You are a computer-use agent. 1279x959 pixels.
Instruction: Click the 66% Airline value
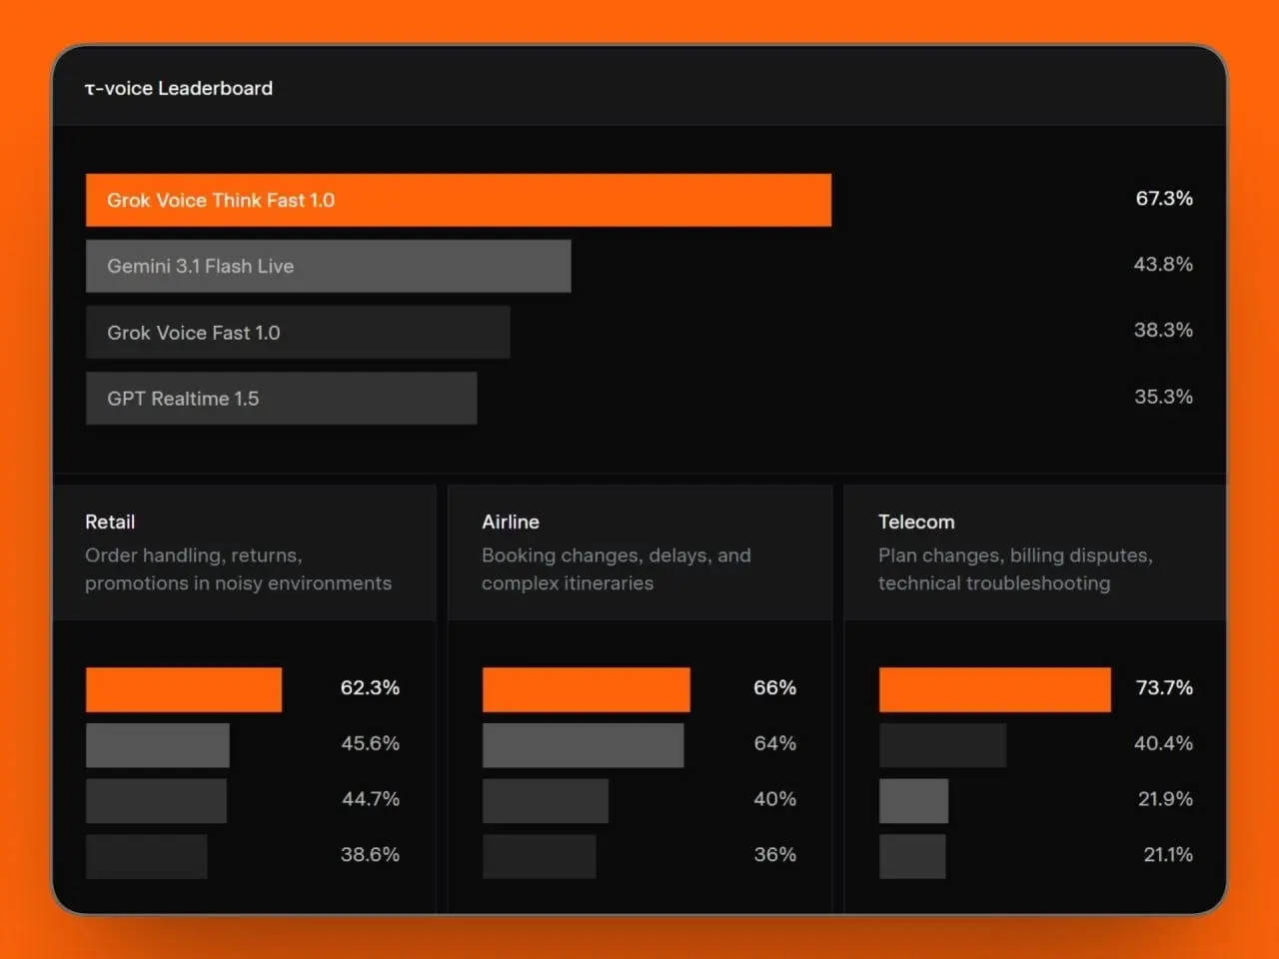(774, 687)
